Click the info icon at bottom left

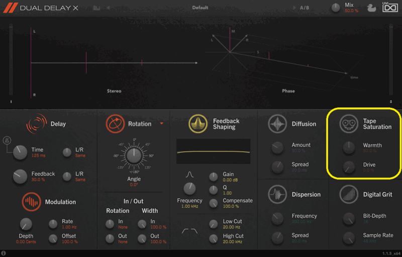4,253
